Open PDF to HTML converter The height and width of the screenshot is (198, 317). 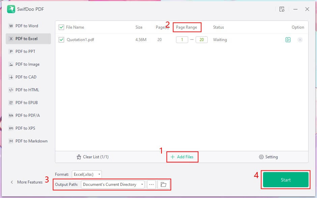[x=28, y=90]
